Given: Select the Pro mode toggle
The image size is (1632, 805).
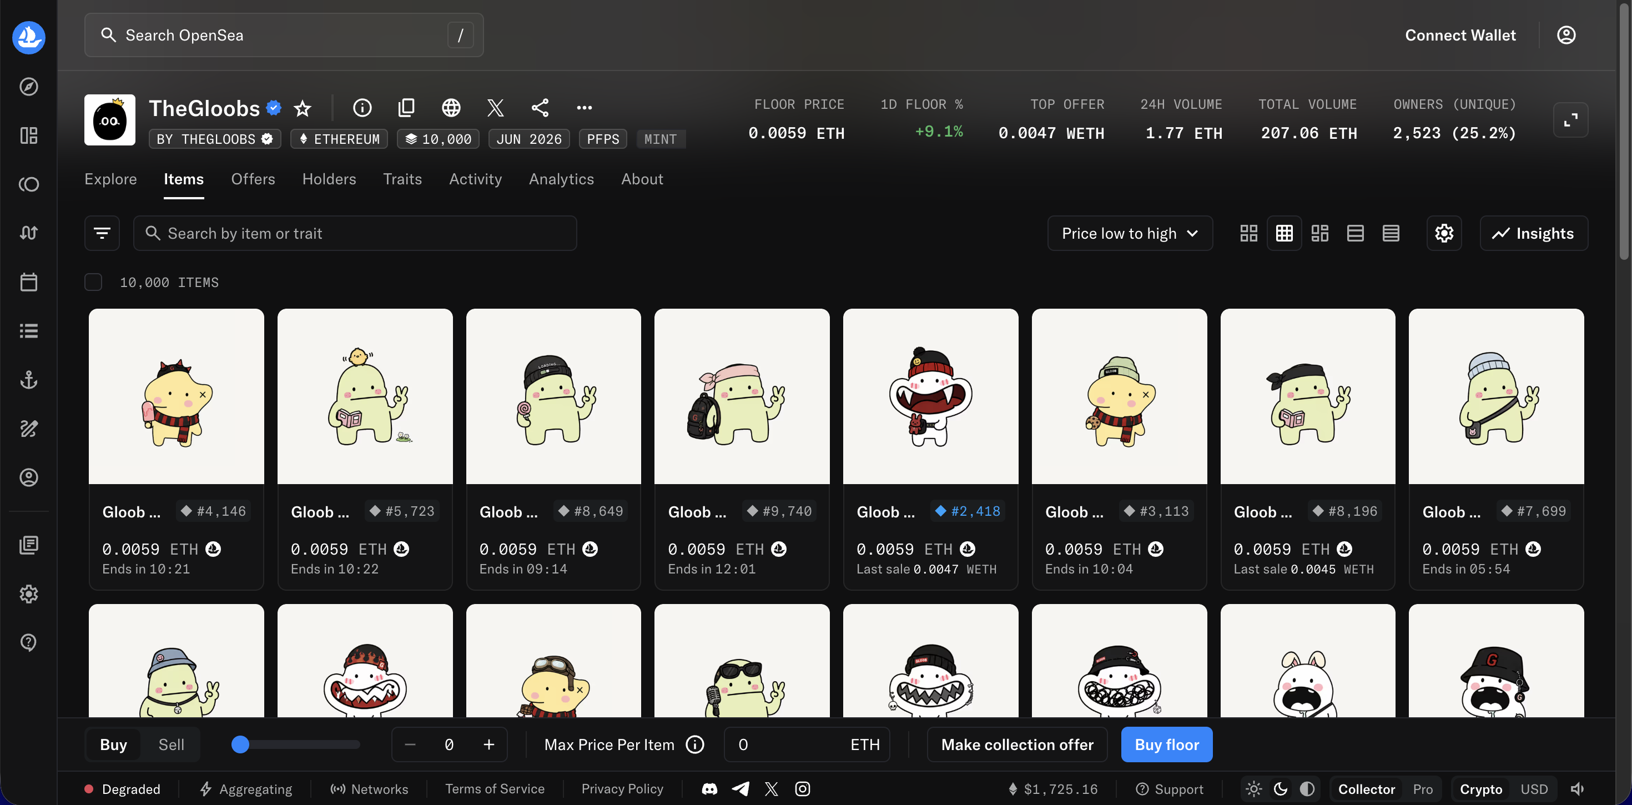Looking at the screenshot, I should pos(1422,789).
